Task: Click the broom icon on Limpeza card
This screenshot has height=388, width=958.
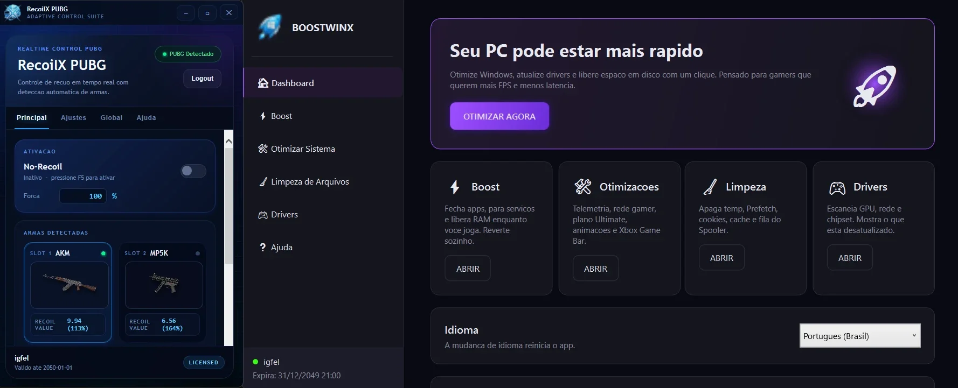Action: pos(710,187)
